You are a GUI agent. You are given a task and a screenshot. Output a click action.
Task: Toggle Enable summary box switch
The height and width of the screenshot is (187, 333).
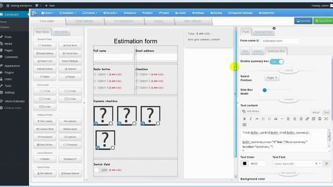[x=277, y=62]
